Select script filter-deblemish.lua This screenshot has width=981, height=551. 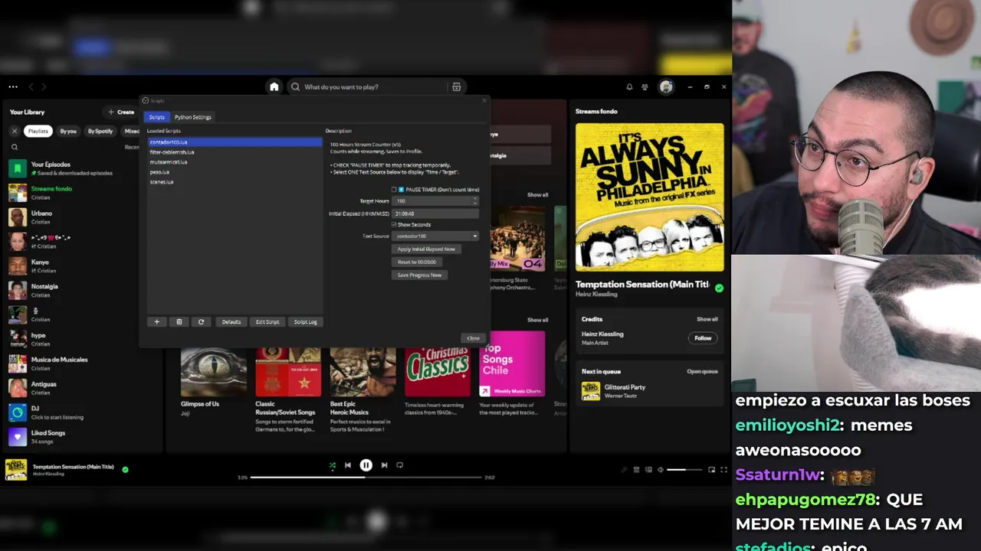[235, 152]
